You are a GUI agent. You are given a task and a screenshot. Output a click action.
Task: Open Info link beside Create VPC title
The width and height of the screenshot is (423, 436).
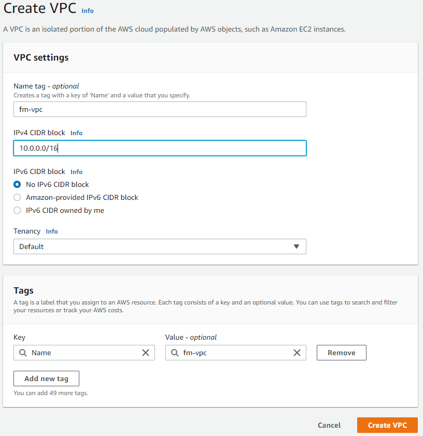[x=88, y=10]
